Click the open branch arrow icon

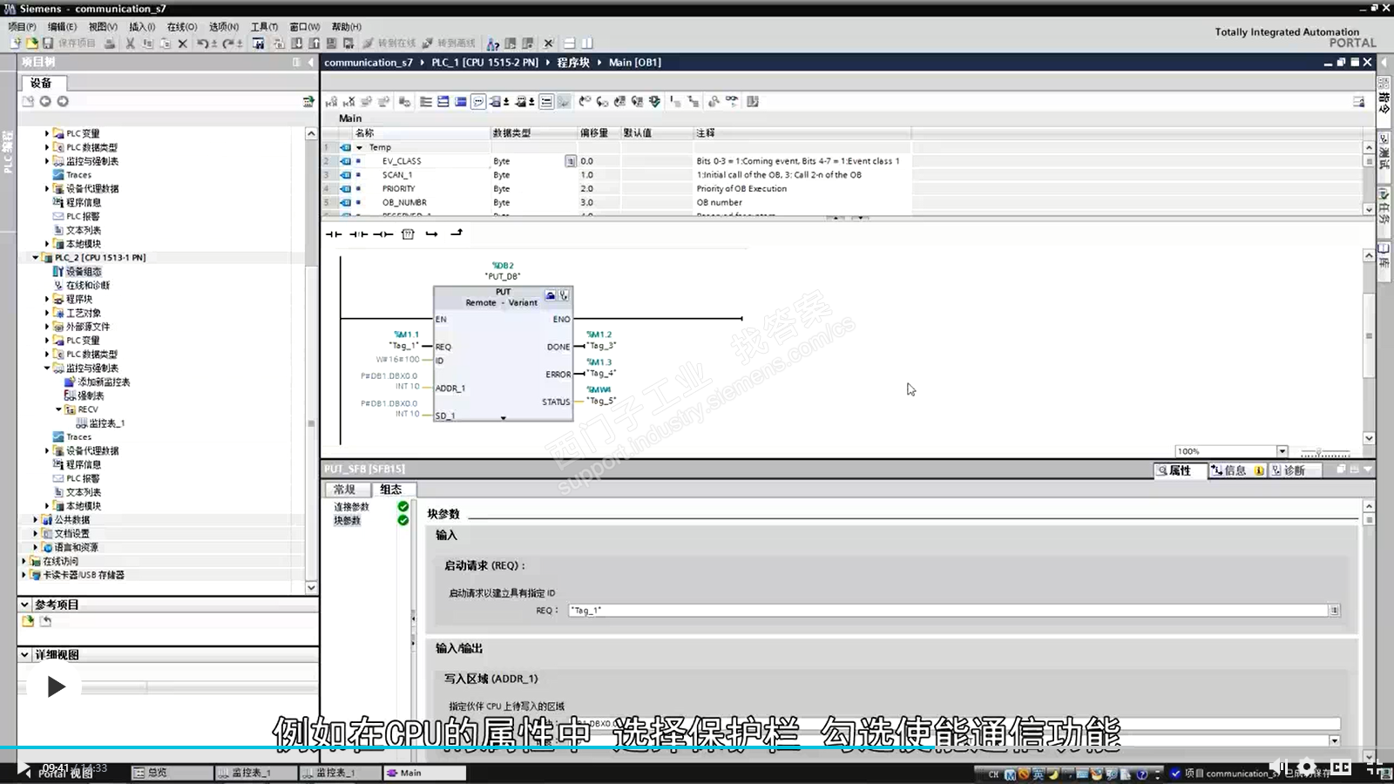tap(431, 233)
